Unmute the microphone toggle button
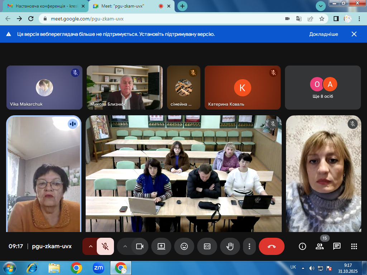The height and width of the screenshot is (275, 367). click(105, 246)
